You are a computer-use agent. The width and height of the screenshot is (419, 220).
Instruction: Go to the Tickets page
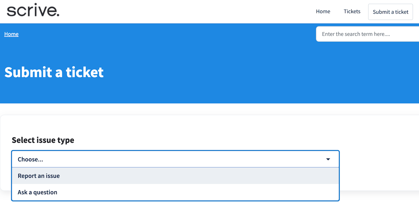[x=352, y=11]
